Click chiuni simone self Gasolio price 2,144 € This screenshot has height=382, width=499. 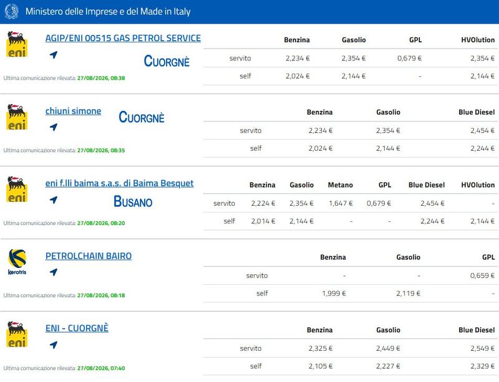point(388,148)
